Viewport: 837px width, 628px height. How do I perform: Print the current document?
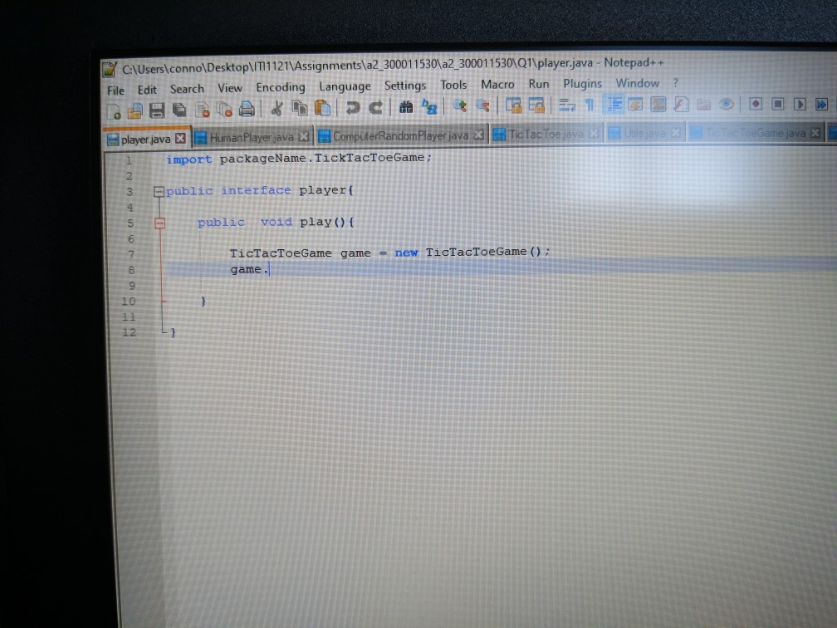[x=245, y=106]
